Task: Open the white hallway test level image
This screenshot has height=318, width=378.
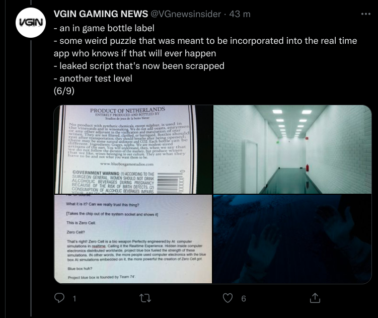Action: pyautogui.click(x=292, y=149)
